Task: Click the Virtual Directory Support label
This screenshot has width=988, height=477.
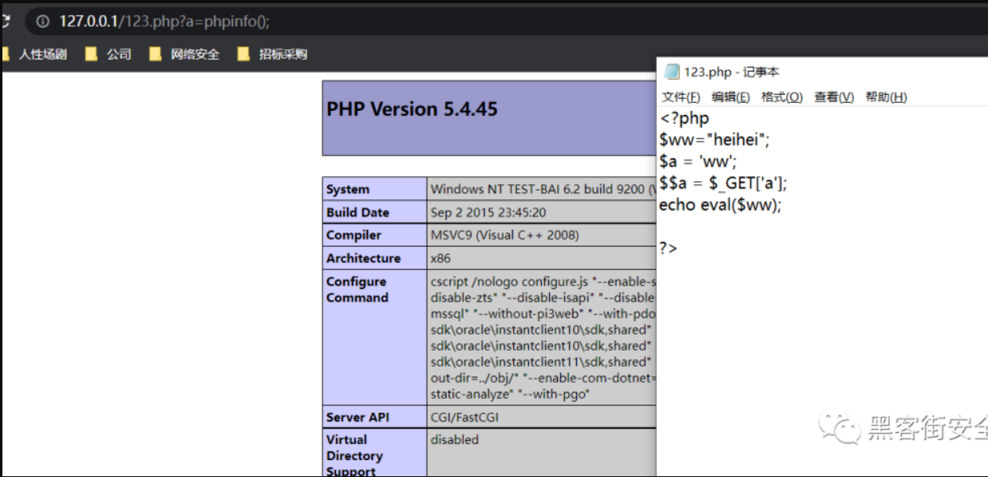Action: pyautogui.click(x=355, y=455)
